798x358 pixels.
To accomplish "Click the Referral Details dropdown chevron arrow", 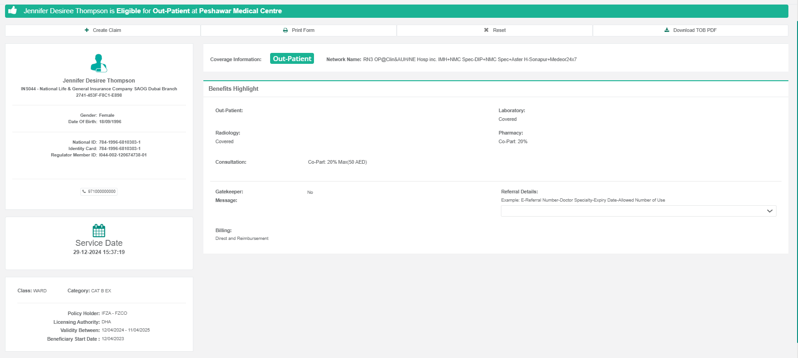I will [x=770, y=211].
